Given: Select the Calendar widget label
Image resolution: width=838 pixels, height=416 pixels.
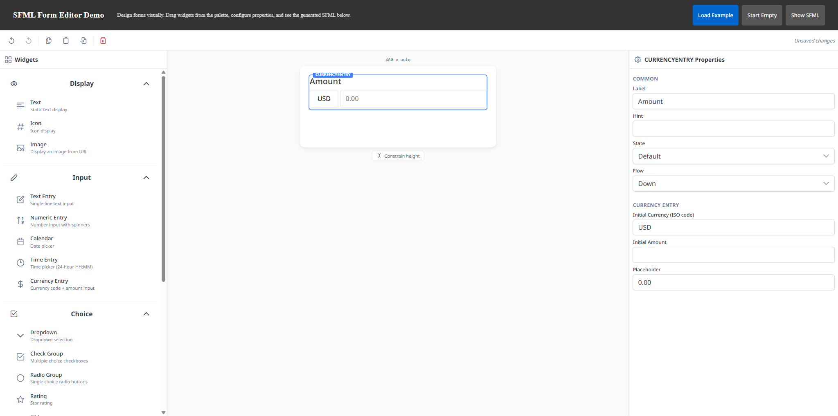Looking at the screenshot, I should tap(42, 238).
